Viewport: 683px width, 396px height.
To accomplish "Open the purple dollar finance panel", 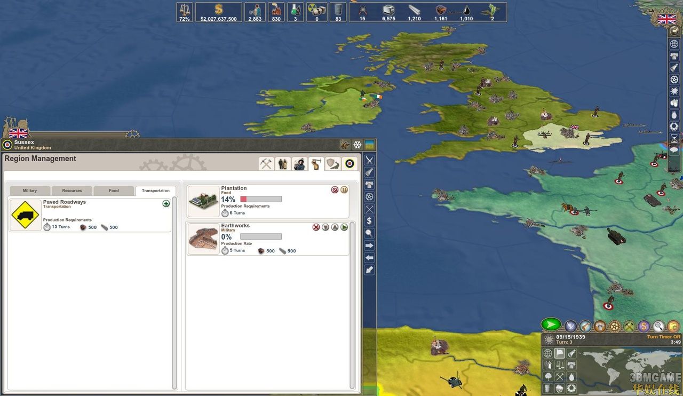I will click(x=644, y=326).
